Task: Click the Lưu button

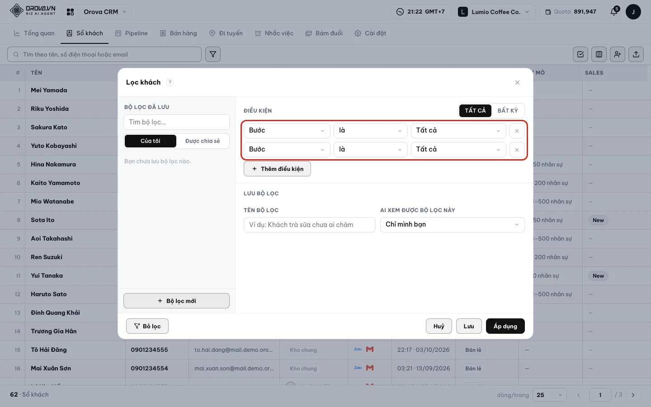Action: (469, 326)
